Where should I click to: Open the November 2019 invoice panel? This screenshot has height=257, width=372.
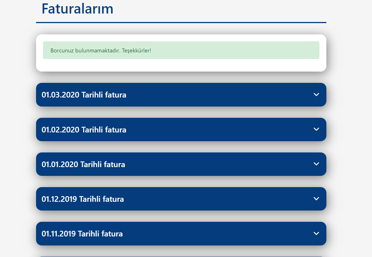pyautogui.click(x=181, y=234)
